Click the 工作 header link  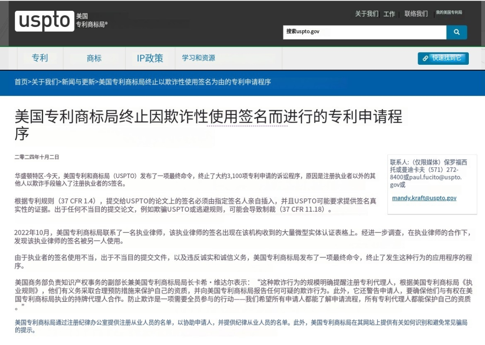[389, 14]
